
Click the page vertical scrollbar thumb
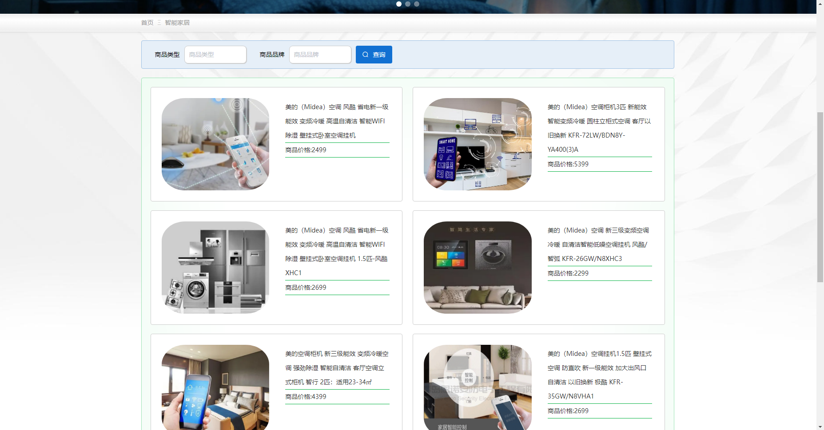pos(820,197)
